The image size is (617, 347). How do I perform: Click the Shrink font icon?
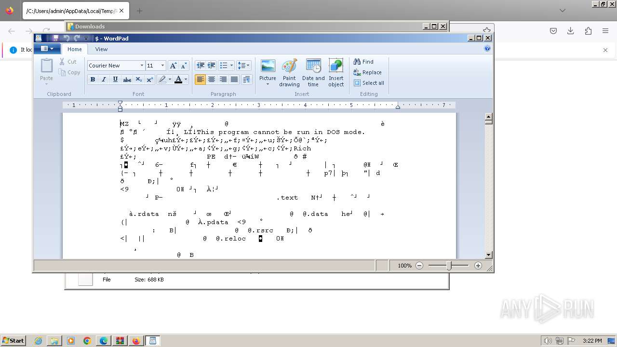tap(184, 66)
